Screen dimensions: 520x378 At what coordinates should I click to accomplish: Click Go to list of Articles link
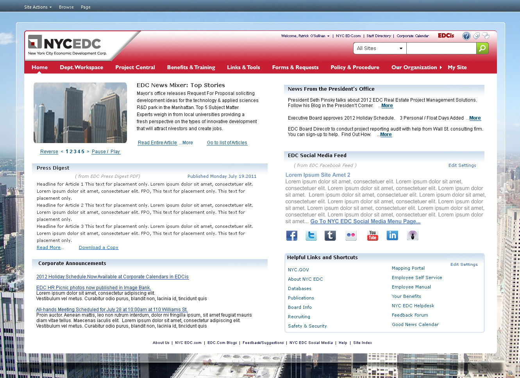(x=227, y=143)
